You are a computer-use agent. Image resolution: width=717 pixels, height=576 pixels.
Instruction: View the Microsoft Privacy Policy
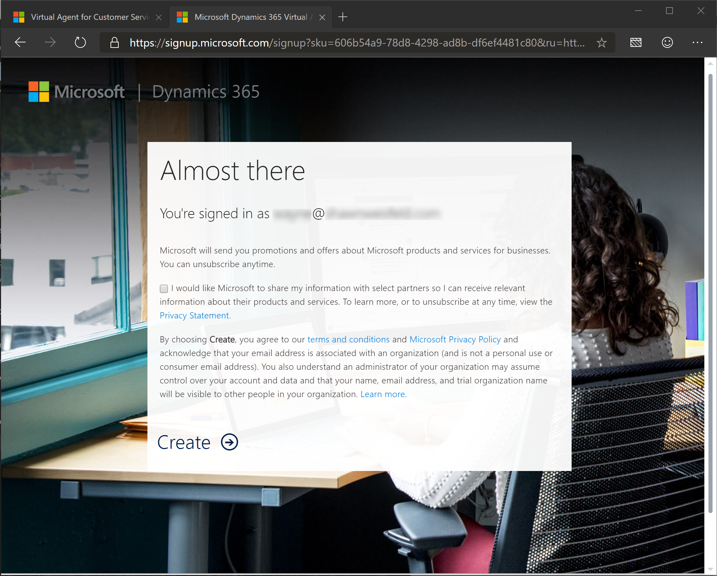[x=455, y=339]
